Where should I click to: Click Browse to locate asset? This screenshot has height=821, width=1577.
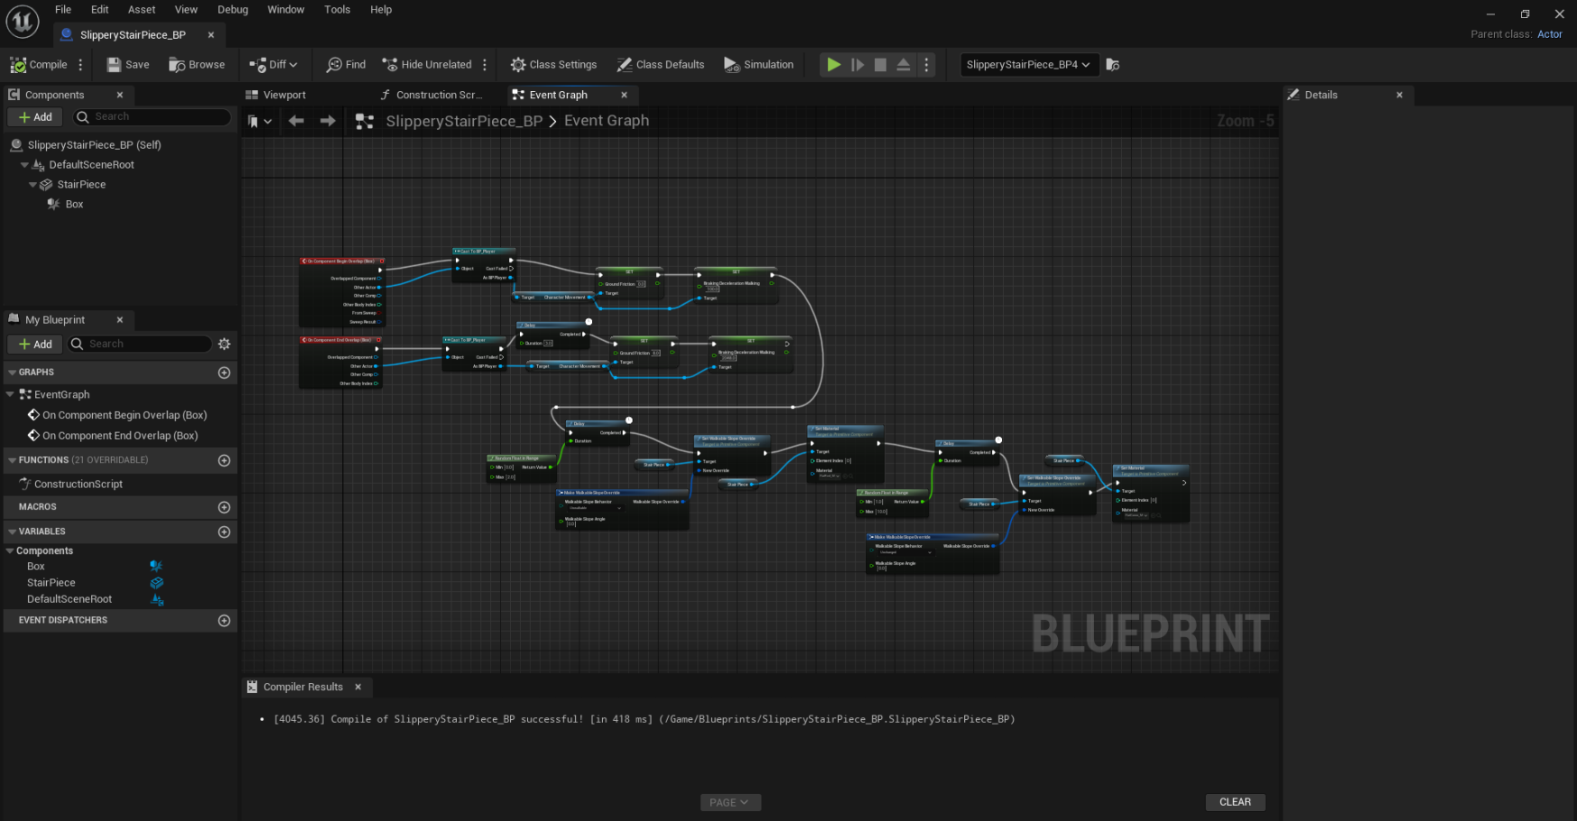pyautogui.click(x=197, y=65)
